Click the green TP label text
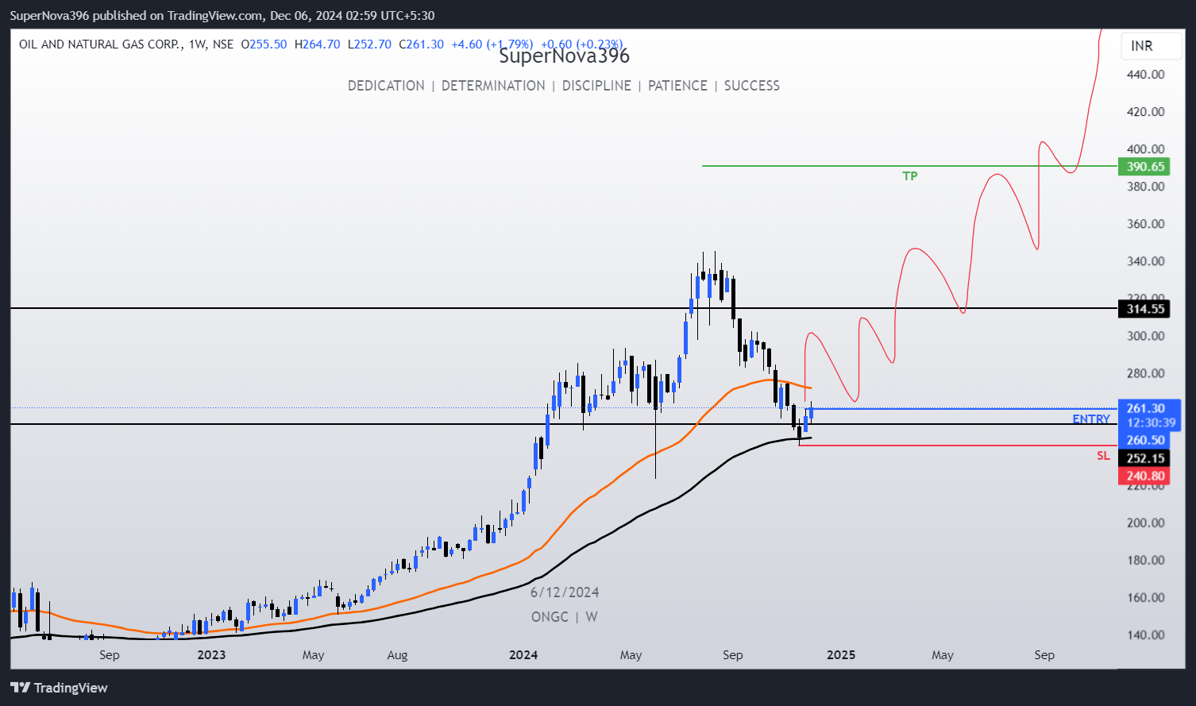This screenshot has width=1196, height=706. 910,176
